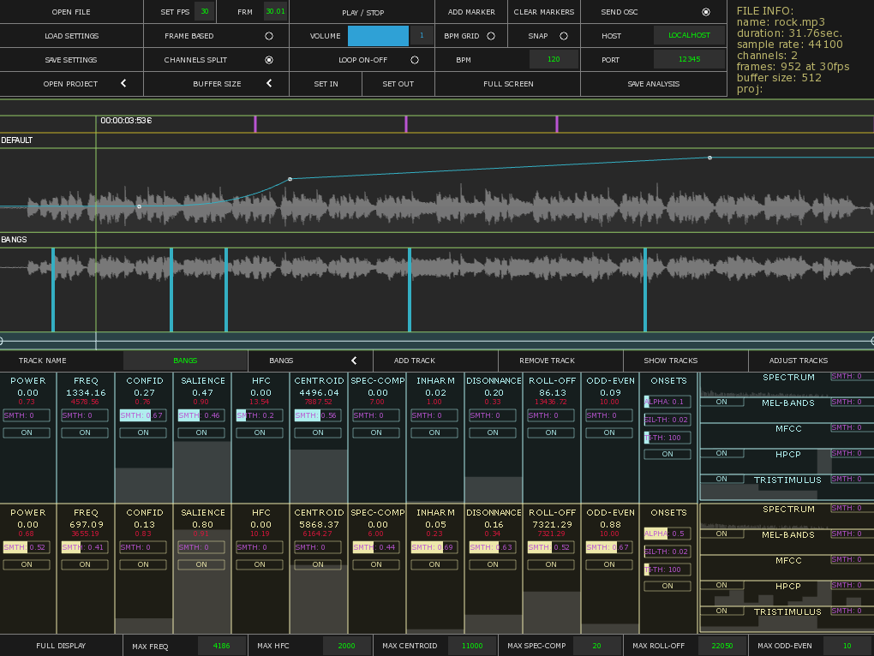Adjust bottom-row Inharm SMTH slider
The height and width of the screenshot is (656, 874).
pos(434,547)
